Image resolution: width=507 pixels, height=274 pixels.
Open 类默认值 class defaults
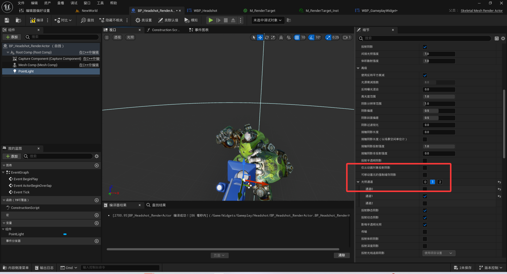[x=168, y=20]
